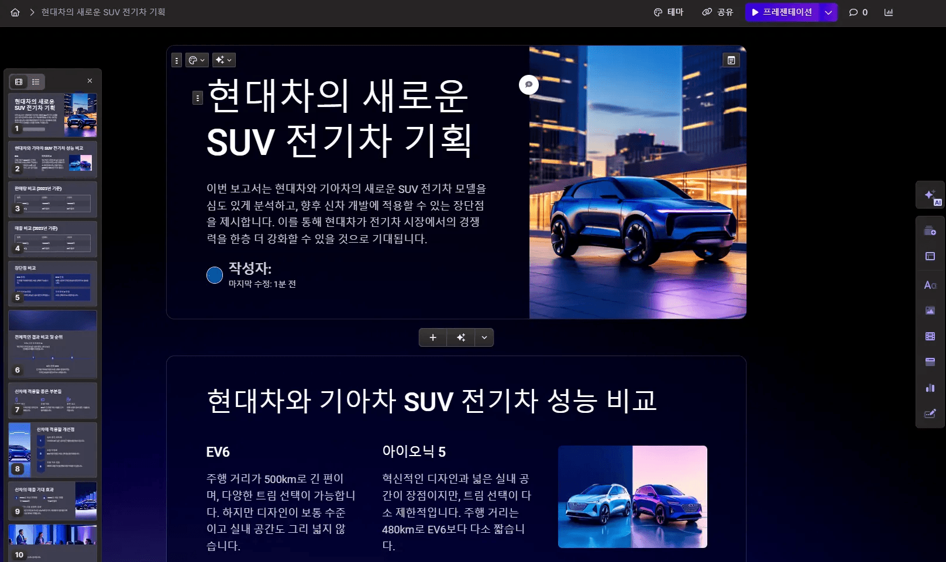Viewport: 946px width, 562px height.
Task: Select slide 2 성능 비교 thumbnail
Action: coord(53,158)
